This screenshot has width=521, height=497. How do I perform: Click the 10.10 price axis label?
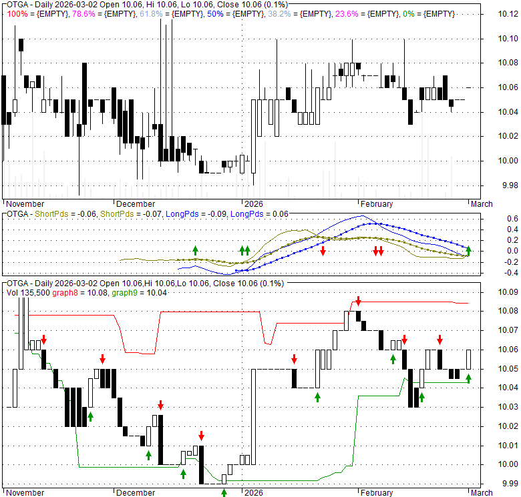[x=508, y=39]
